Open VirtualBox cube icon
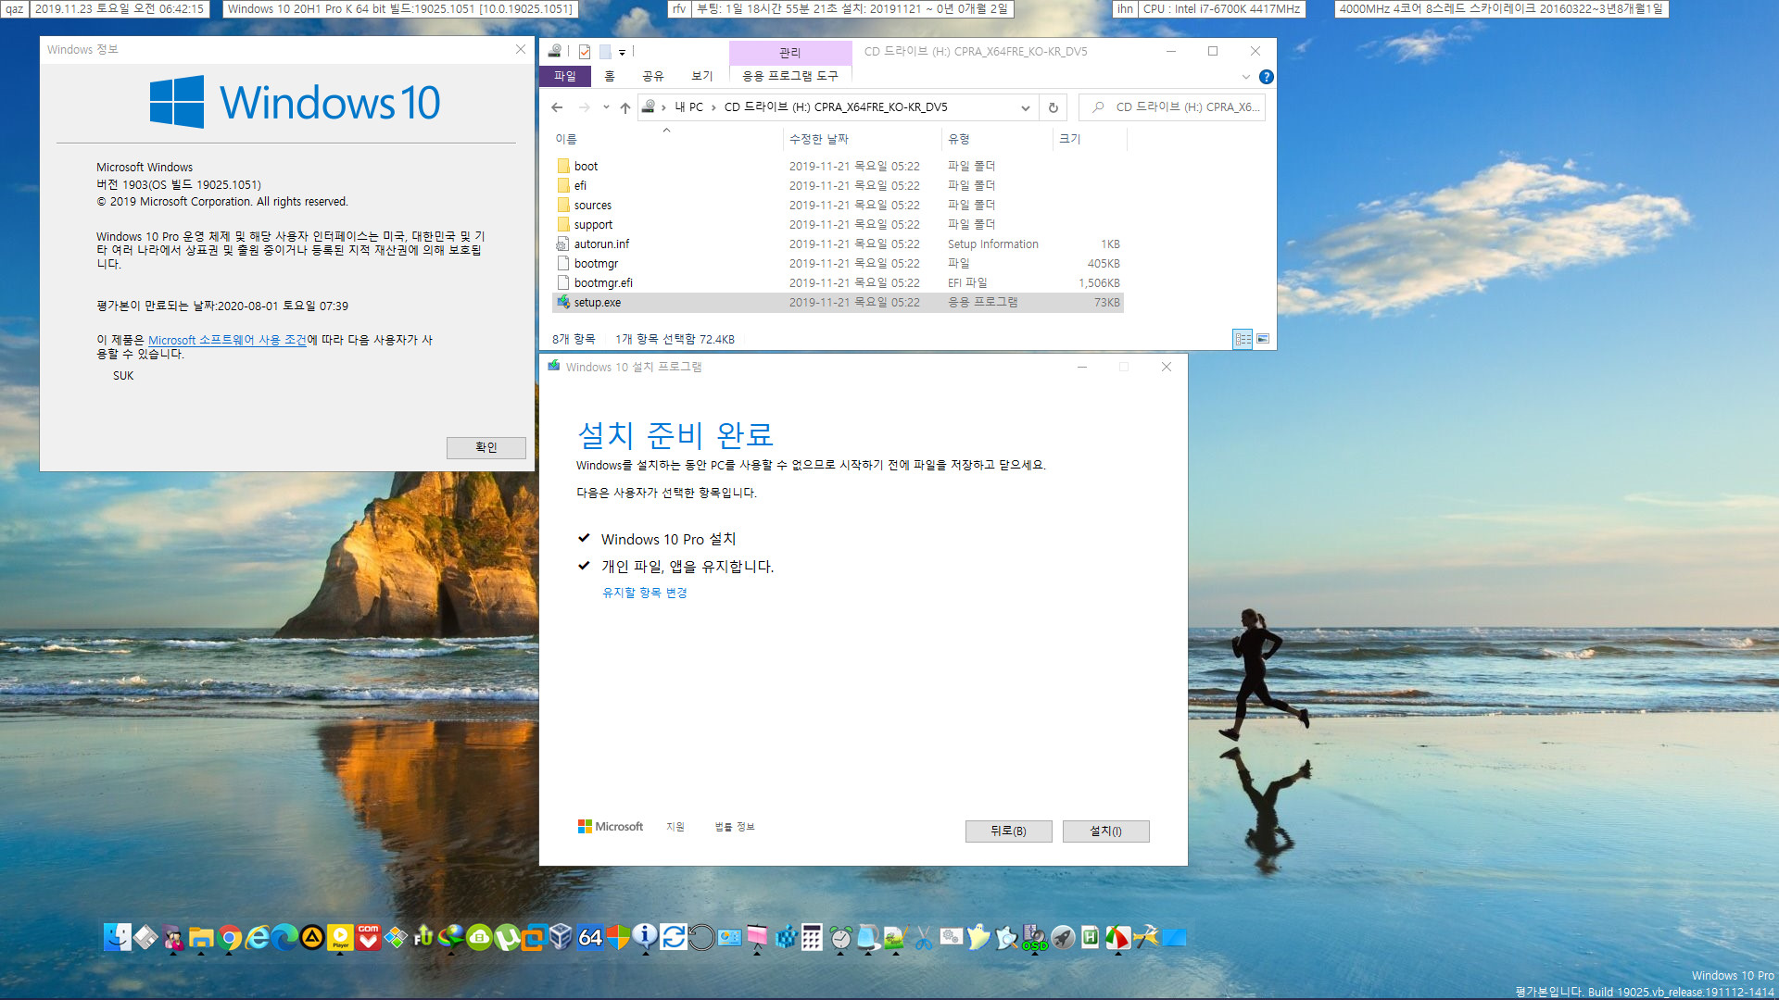Screen dimensions: 1779x1000 [561, 938]
